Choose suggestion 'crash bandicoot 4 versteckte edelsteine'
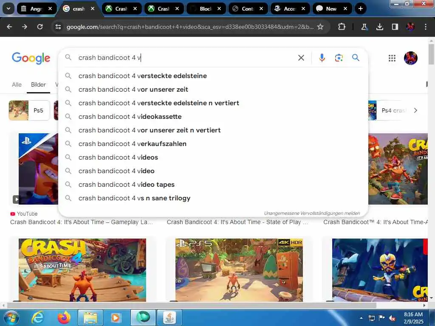 point(214,76)
